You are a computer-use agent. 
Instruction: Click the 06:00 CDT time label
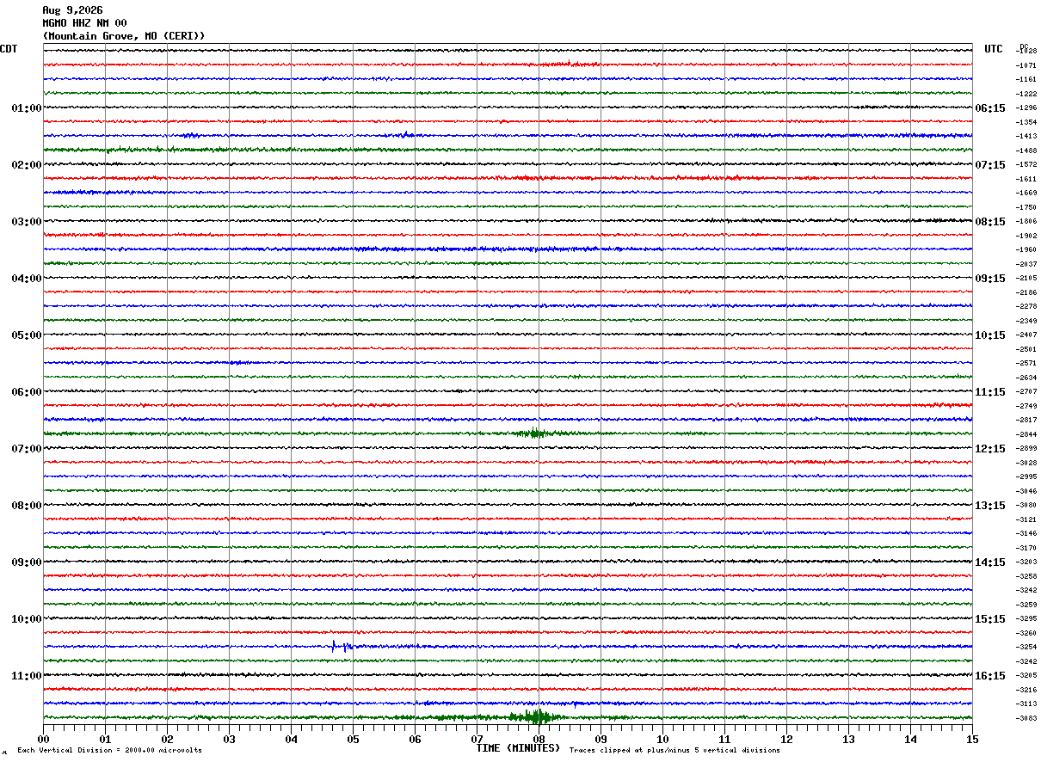[27, 392]
